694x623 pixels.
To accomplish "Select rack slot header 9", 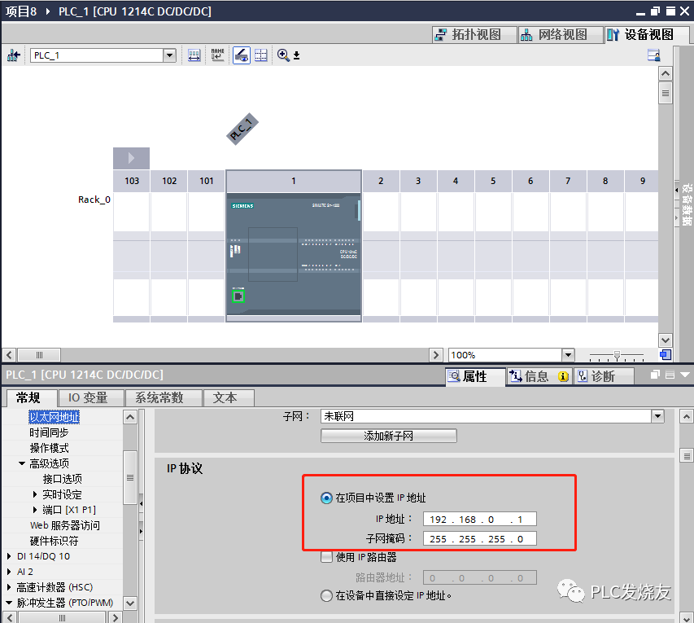I will pyautogui.click(x=642, y=181).
